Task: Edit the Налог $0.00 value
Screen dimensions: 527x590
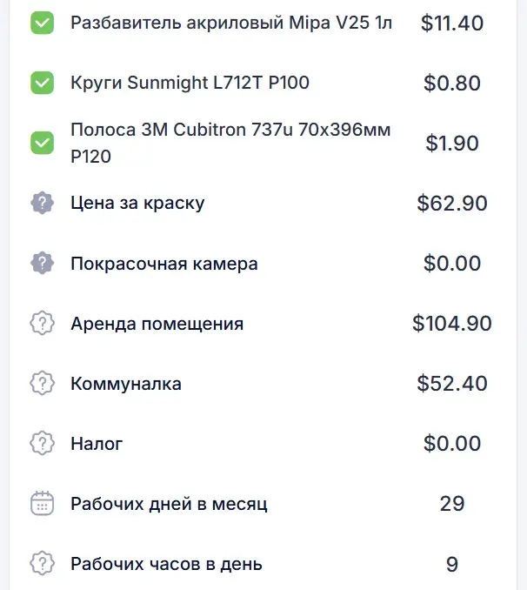Action: tap(451, 443)
